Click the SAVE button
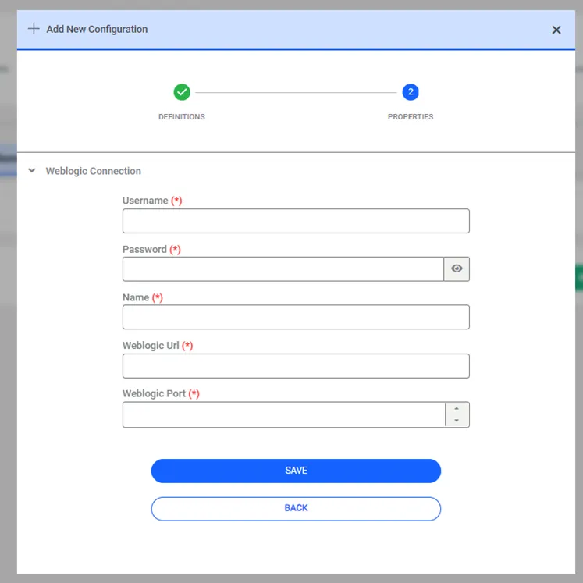This screenshot has height=583, width=583. 296,471
